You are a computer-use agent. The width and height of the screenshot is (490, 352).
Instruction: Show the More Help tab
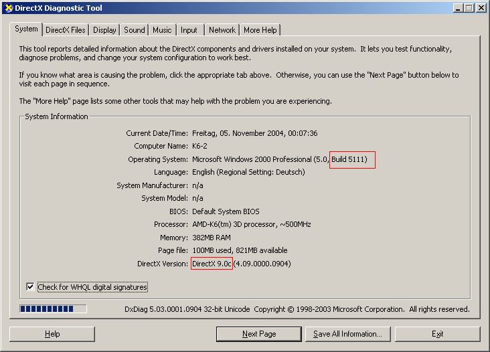[260, 30]
